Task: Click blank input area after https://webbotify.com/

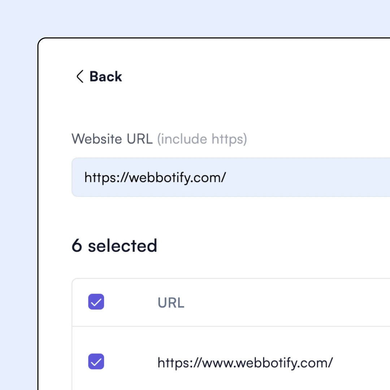Action: [x=307, y=177]
